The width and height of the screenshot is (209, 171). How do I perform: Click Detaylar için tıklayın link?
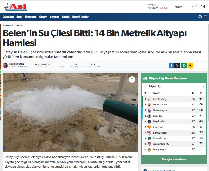(174, 159)
